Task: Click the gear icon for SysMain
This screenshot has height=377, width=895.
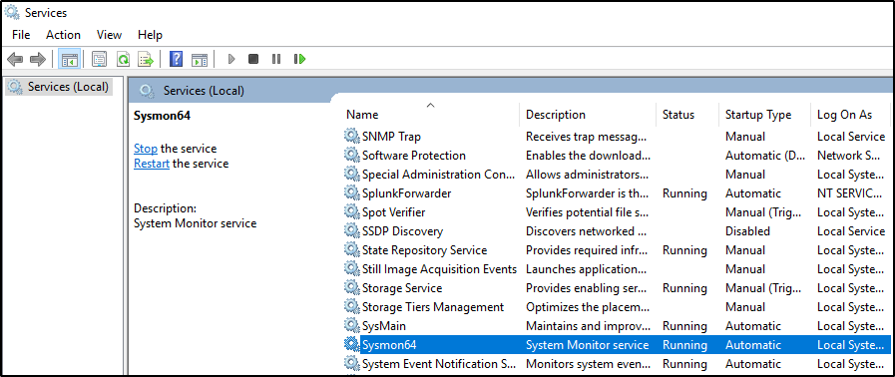Action: click(x=351, y=326)
